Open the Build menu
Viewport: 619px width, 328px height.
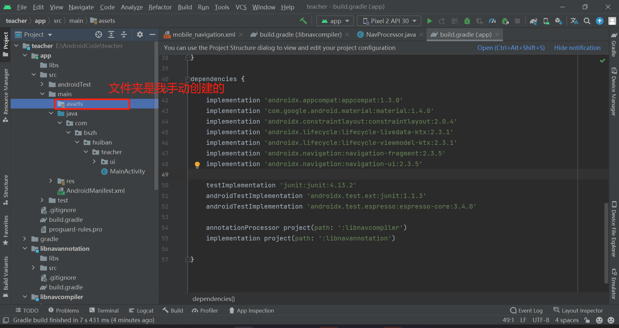point(185,7)
